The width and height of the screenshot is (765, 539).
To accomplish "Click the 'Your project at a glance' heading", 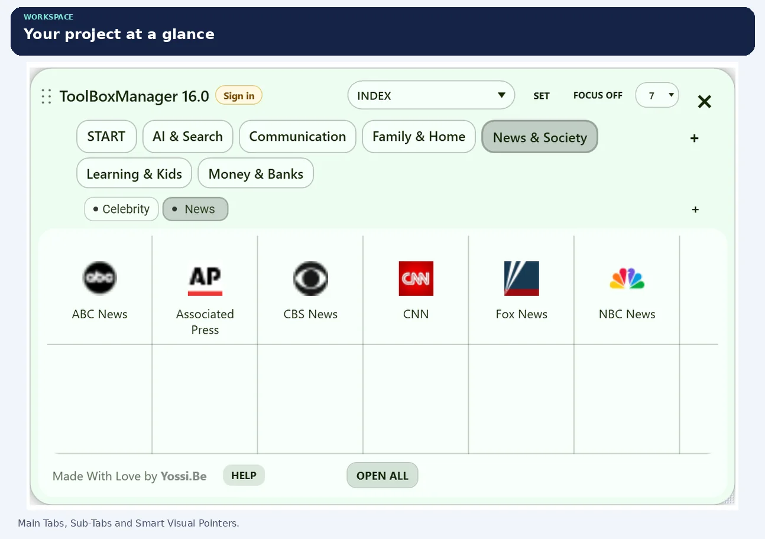I will [119, 34].
